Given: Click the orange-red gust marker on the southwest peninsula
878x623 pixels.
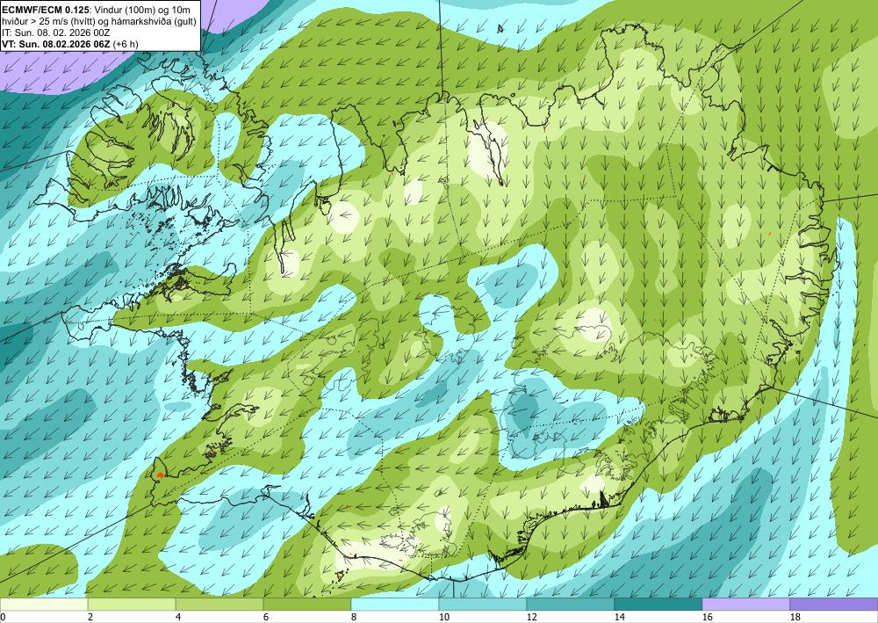Looking at the screenshot, I should pos(160,474).
